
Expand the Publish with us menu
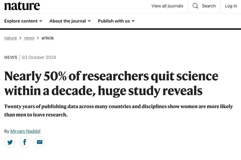tap(116, 21)
